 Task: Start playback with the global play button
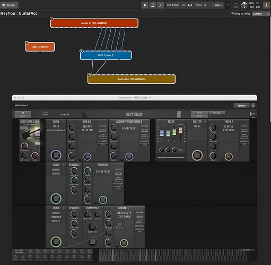coord(145,5)
